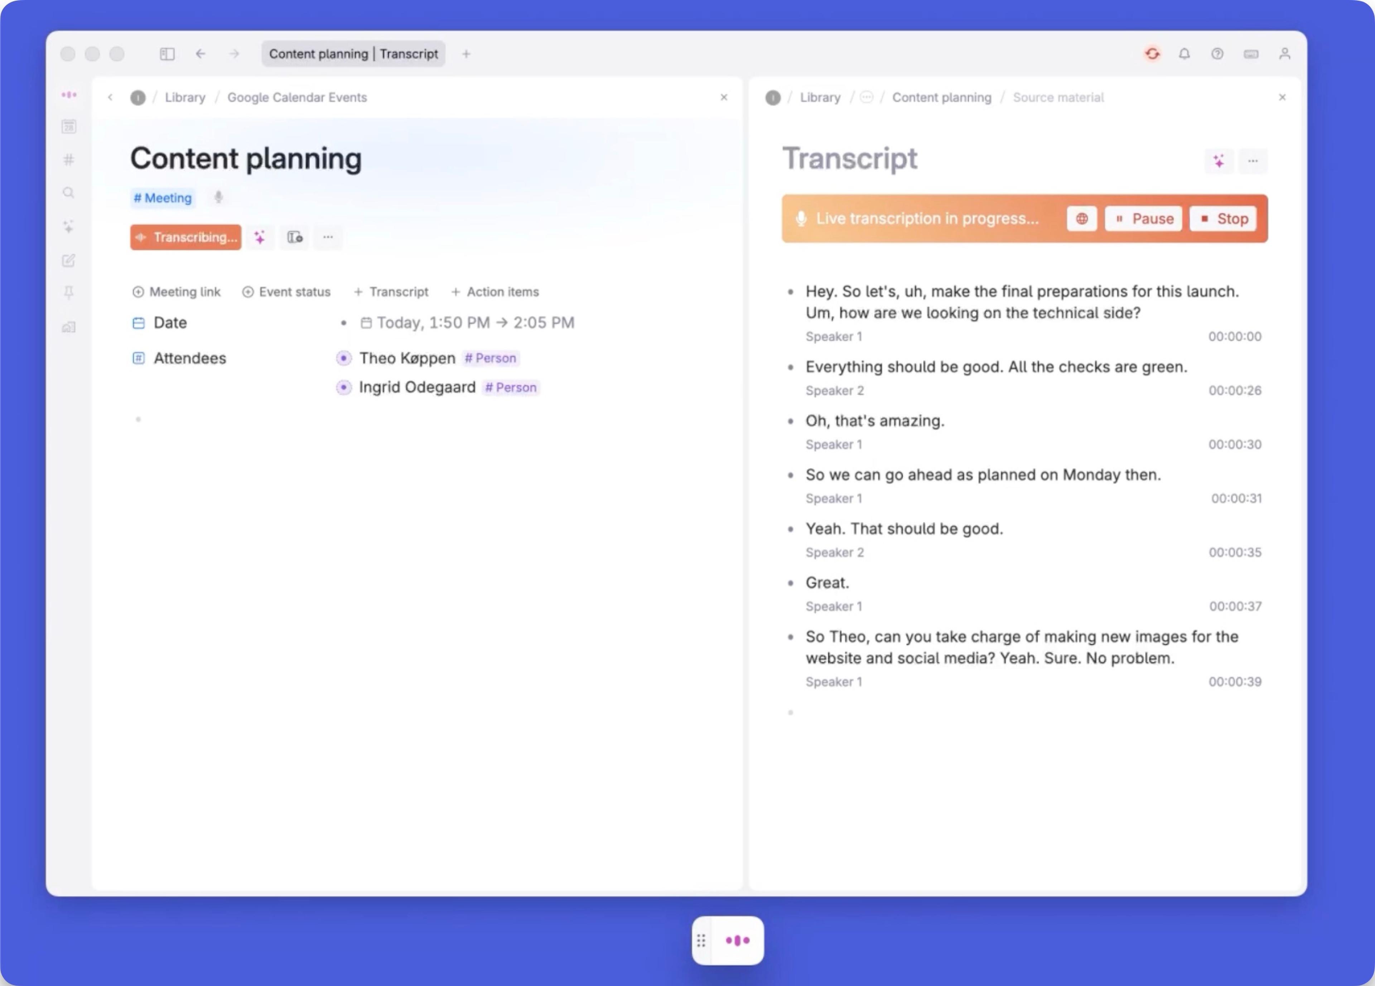Toggle microphone icon next to Meeting tag

coord(218,197)
